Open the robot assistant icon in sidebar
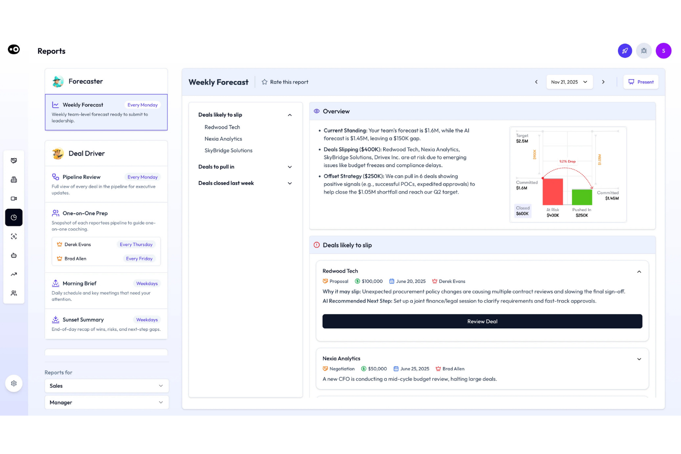This screenshot has height=454, width=681. tap(14, 255)
